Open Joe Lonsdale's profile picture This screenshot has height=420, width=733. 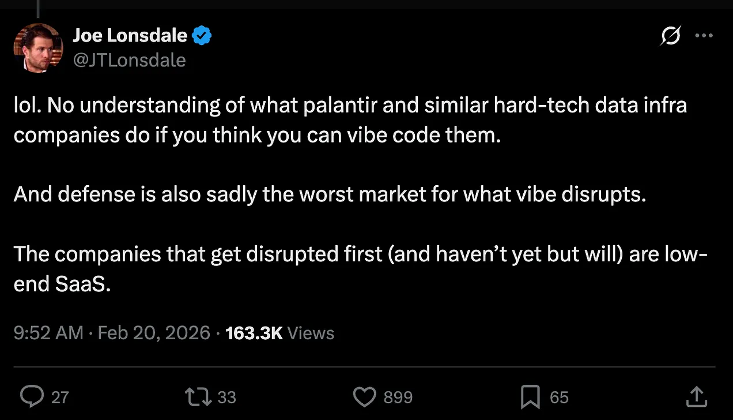(37, 47)
